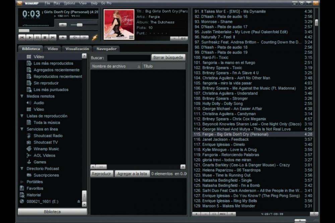Open the Shoutcast Radio service icon
Viewport: 335px width, 223px height.
click(x=29, y=136)
